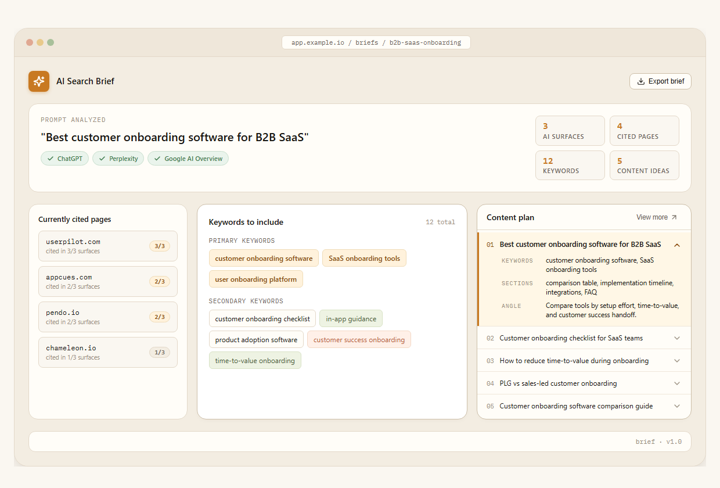Select the userpilot.com cited page
This screenshot has height=488, width=720.
coord(108,246)
